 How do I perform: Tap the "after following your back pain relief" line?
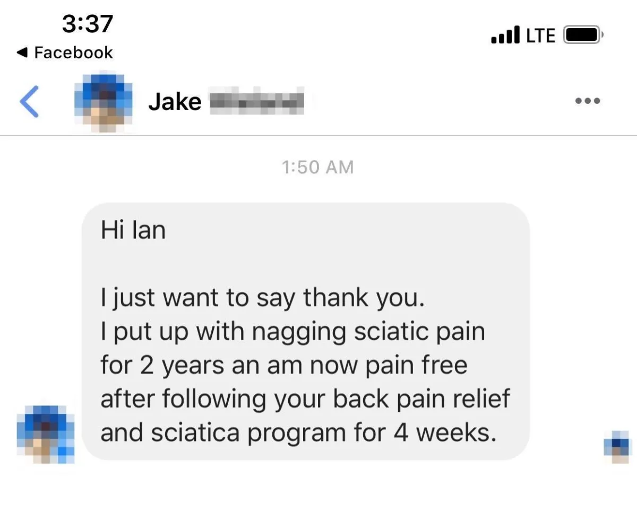tap(305, 400)
